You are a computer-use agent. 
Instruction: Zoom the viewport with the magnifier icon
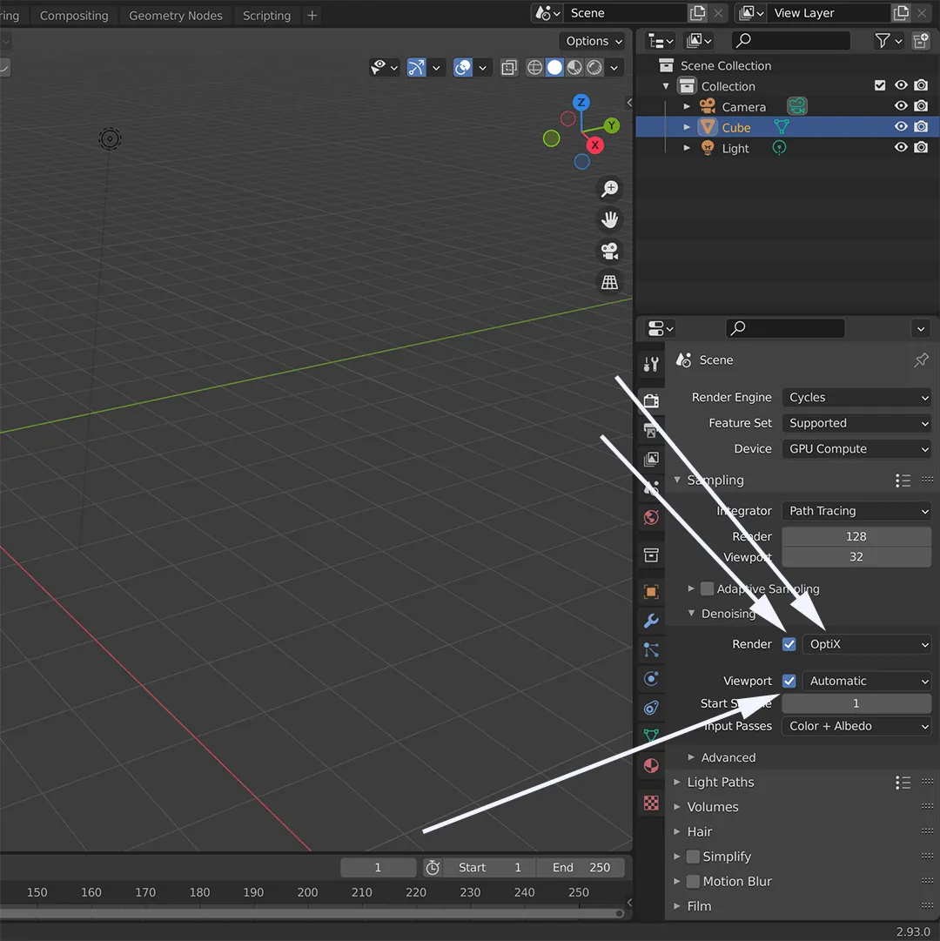coord(609,188)
